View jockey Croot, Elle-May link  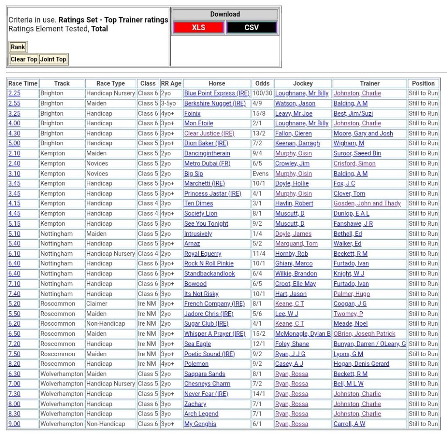click(x=296, y=284)
